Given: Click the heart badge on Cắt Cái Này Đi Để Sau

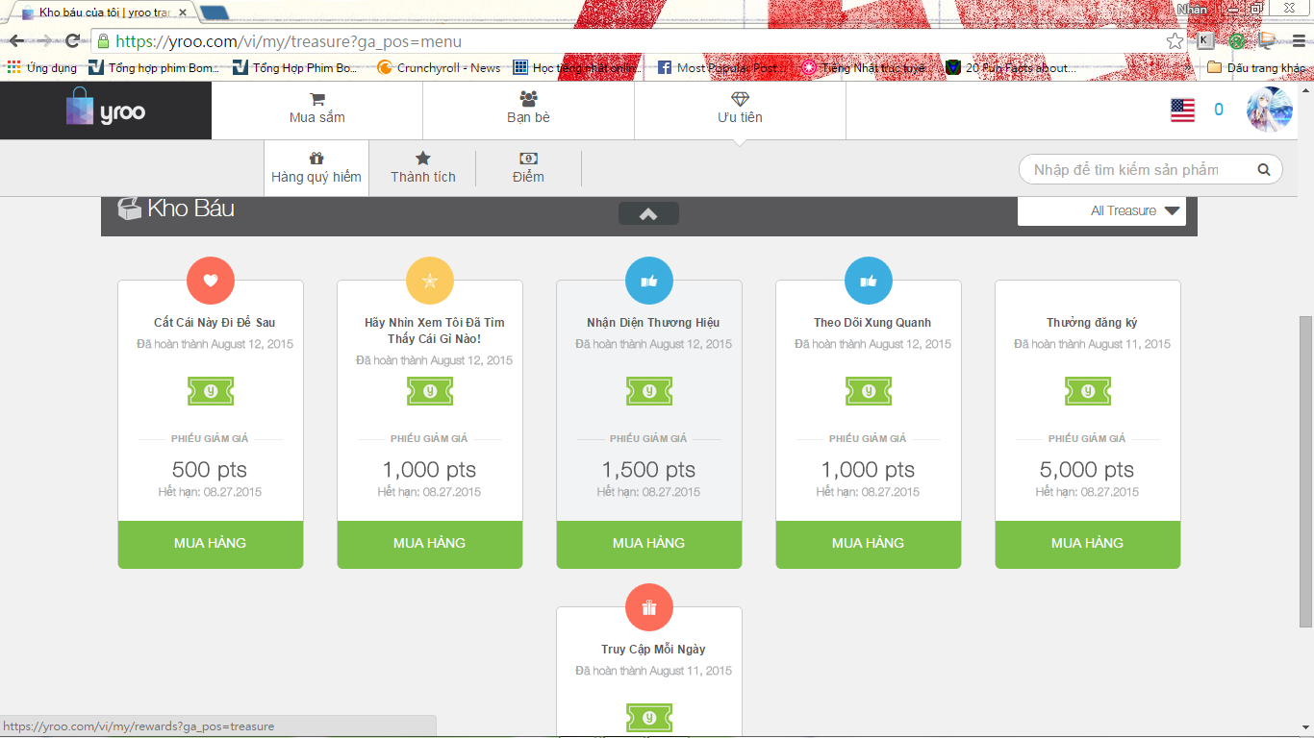Looking at the screenshot, I should point(211,281).
